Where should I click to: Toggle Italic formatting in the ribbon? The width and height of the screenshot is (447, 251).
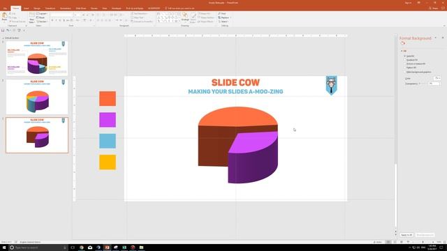click(56, 20)
